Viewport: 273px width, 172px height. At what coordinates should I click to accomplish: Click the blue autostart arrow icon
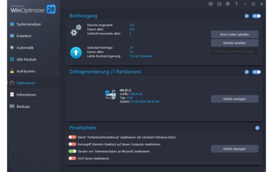point(76,53)
